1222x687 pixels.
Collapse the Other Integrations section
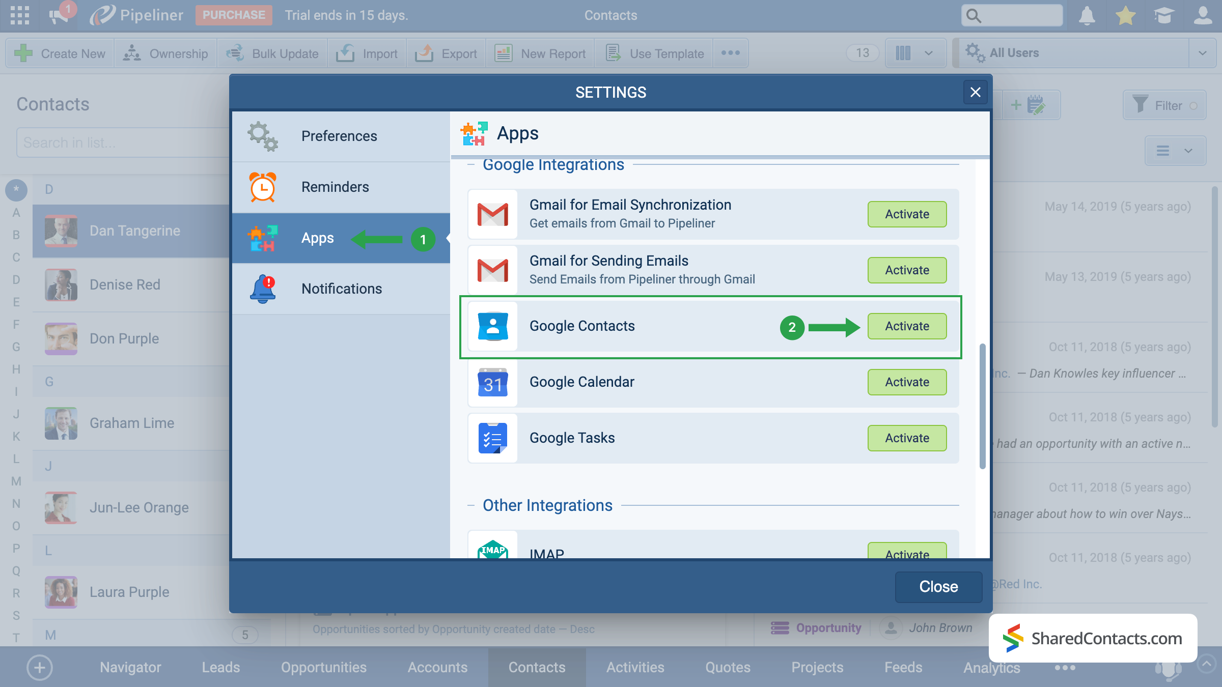point(471,505)
